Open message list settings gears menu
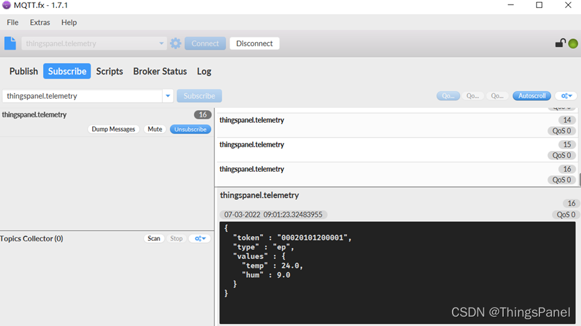581x326 pixels. pyautogui.click(x=566, y=96)
